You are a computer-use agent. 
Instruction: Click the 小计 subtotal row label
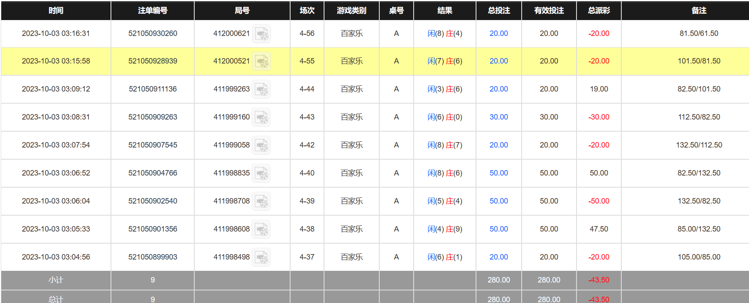pyautogui.click(x=56, y=280)
